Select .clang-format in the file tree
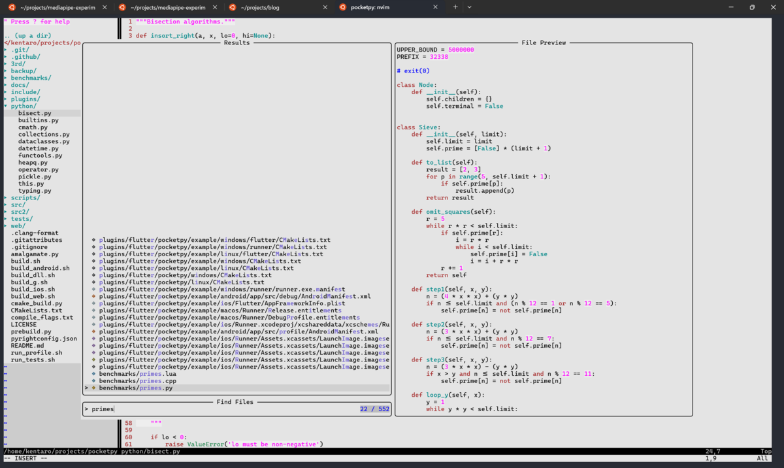 pyautogui.click(x=35, y=233)
